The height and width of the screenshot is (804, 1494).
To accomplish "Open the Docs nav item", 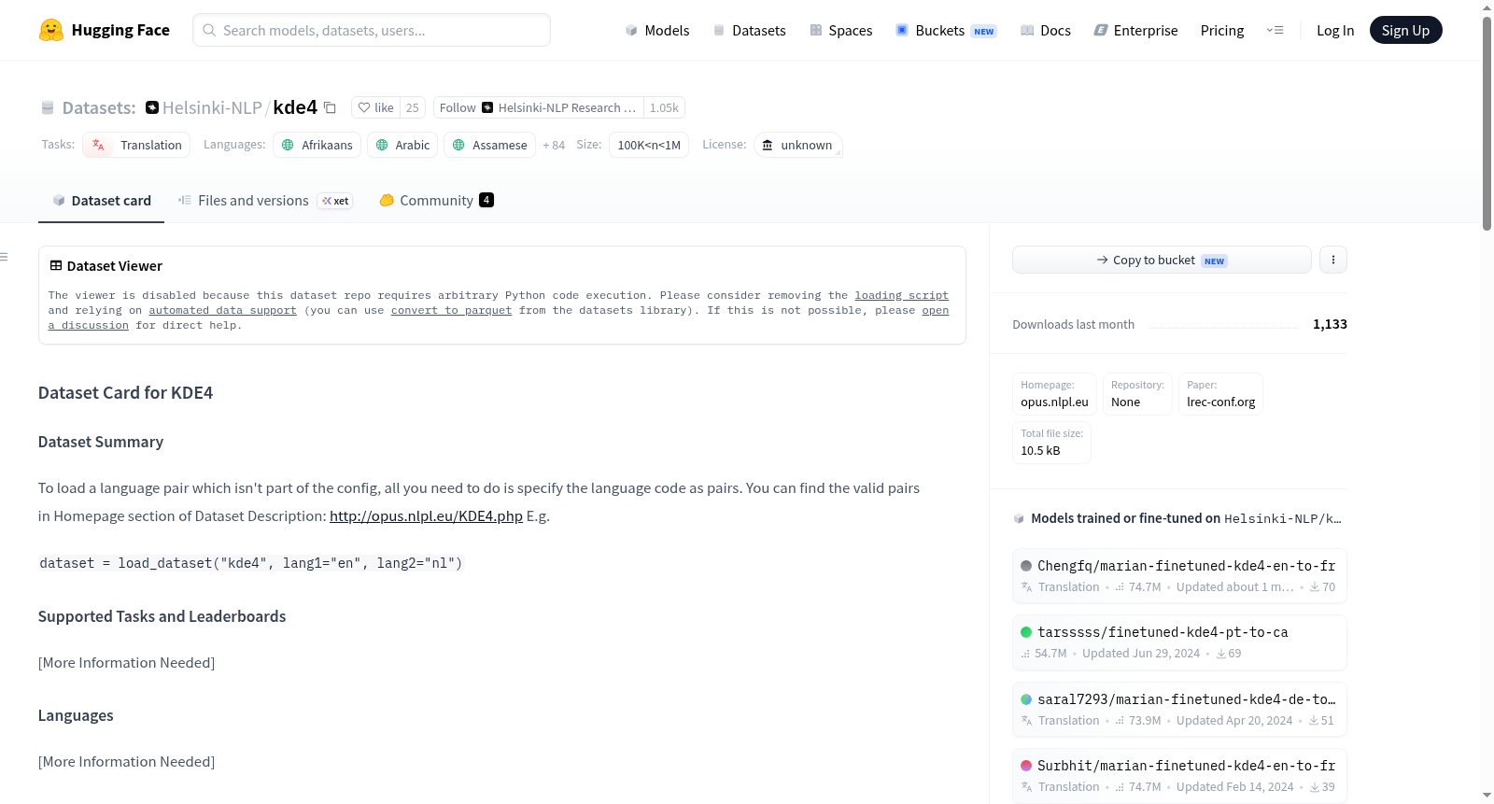I will pos(1045,30).
